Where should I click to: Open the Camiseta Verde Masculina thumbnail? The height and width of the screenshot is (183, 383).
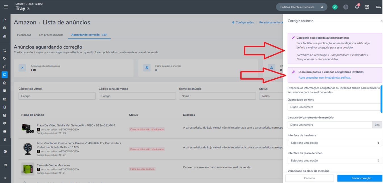(x=28, y=169)
